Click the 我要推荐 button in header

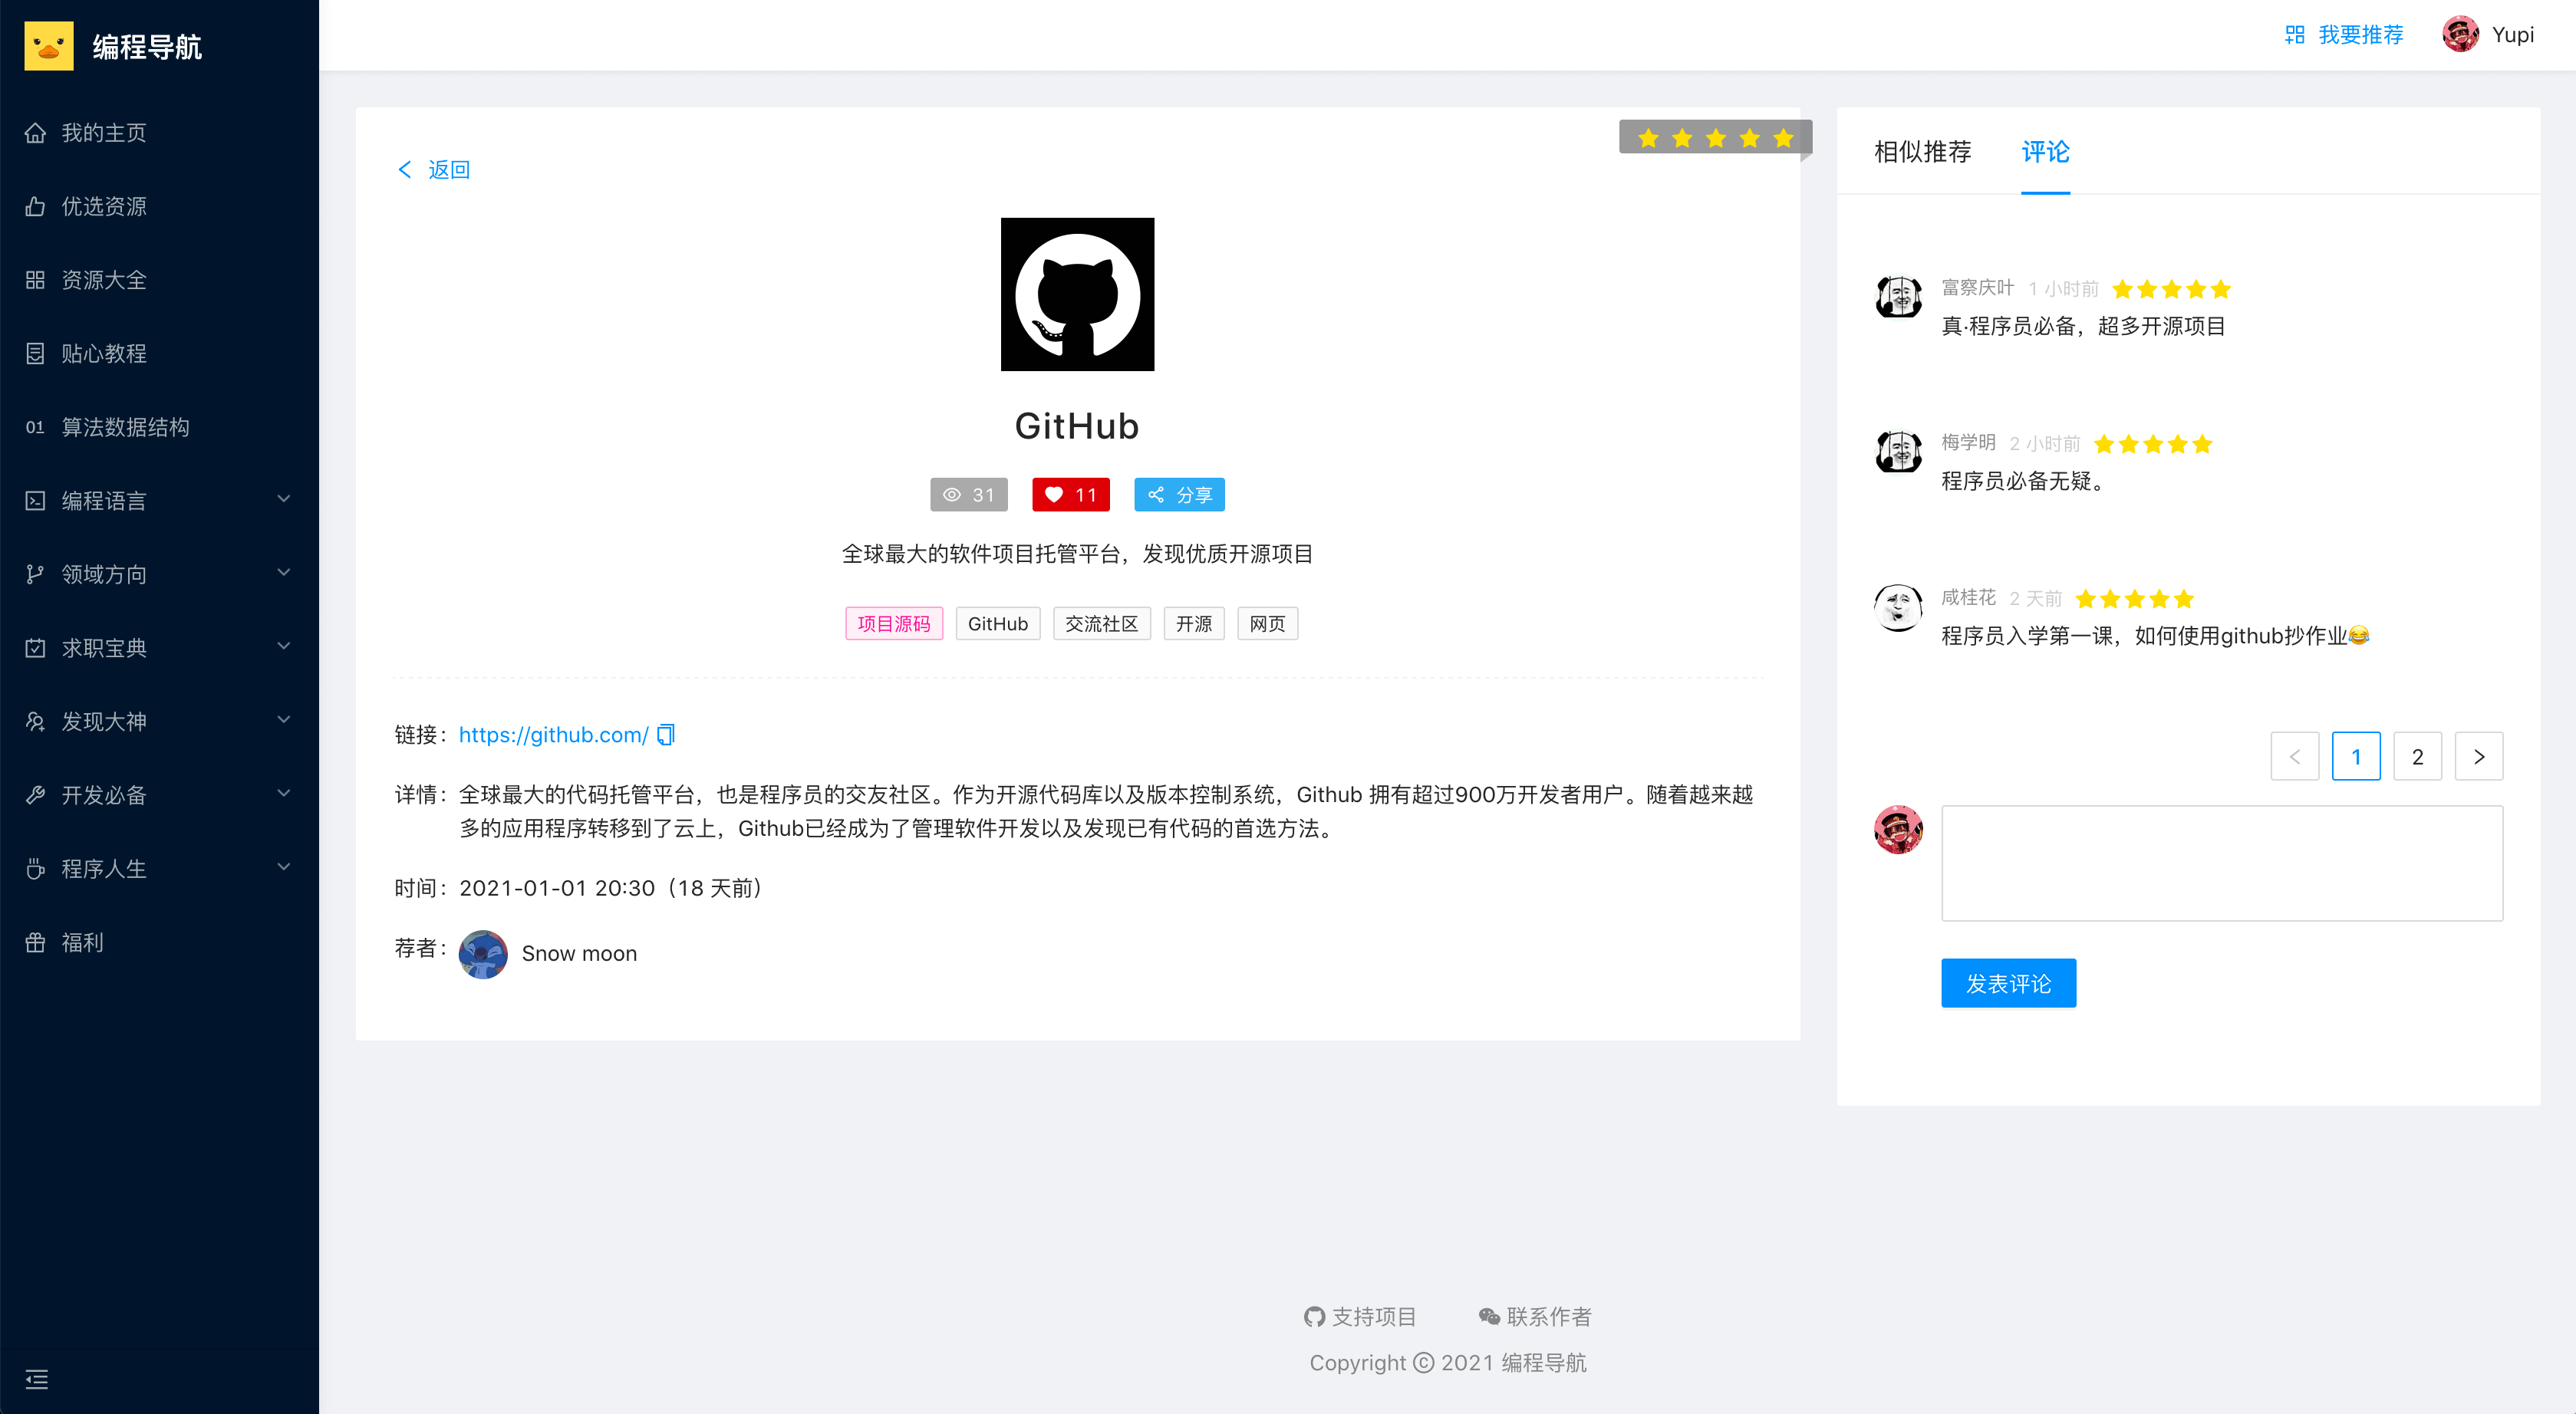[x=2345, y=35]
